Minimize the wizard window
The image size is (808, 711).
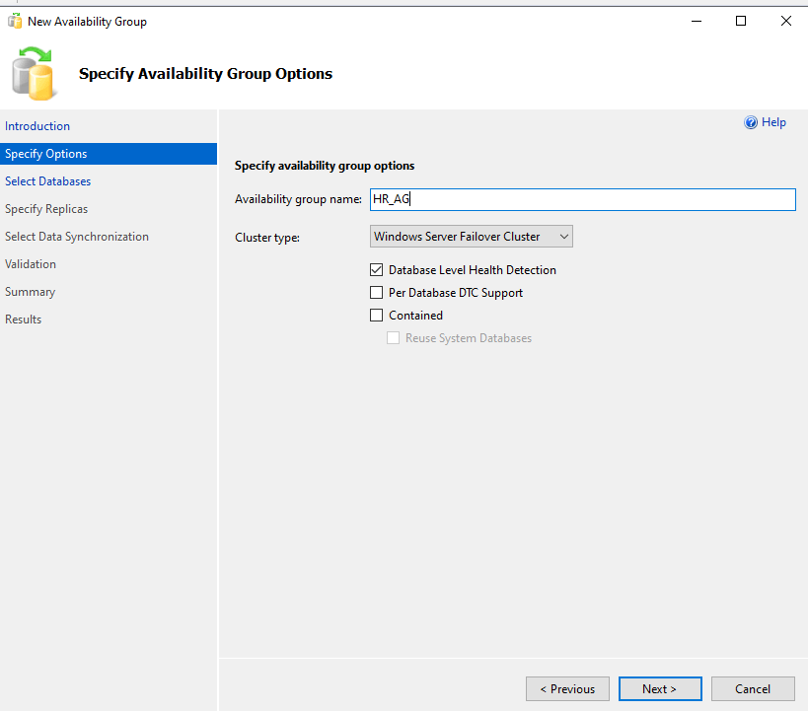point(696,21)
